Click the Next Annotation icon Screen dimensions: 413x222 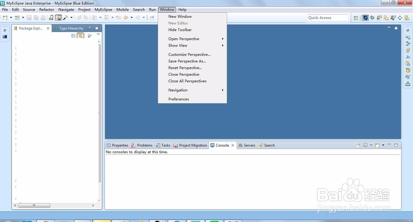[95, 18]
